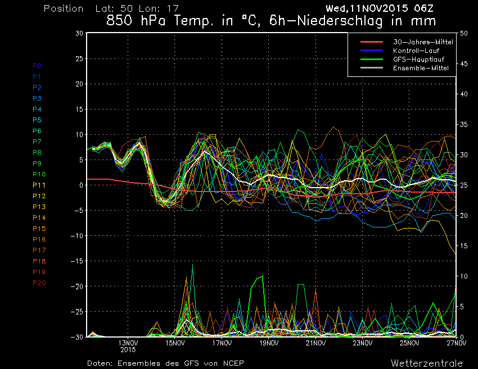Viewport: 478px width, 369px height.
Task: Click the GFS-Hauptlauf legend text
Action: pos(418,60)
